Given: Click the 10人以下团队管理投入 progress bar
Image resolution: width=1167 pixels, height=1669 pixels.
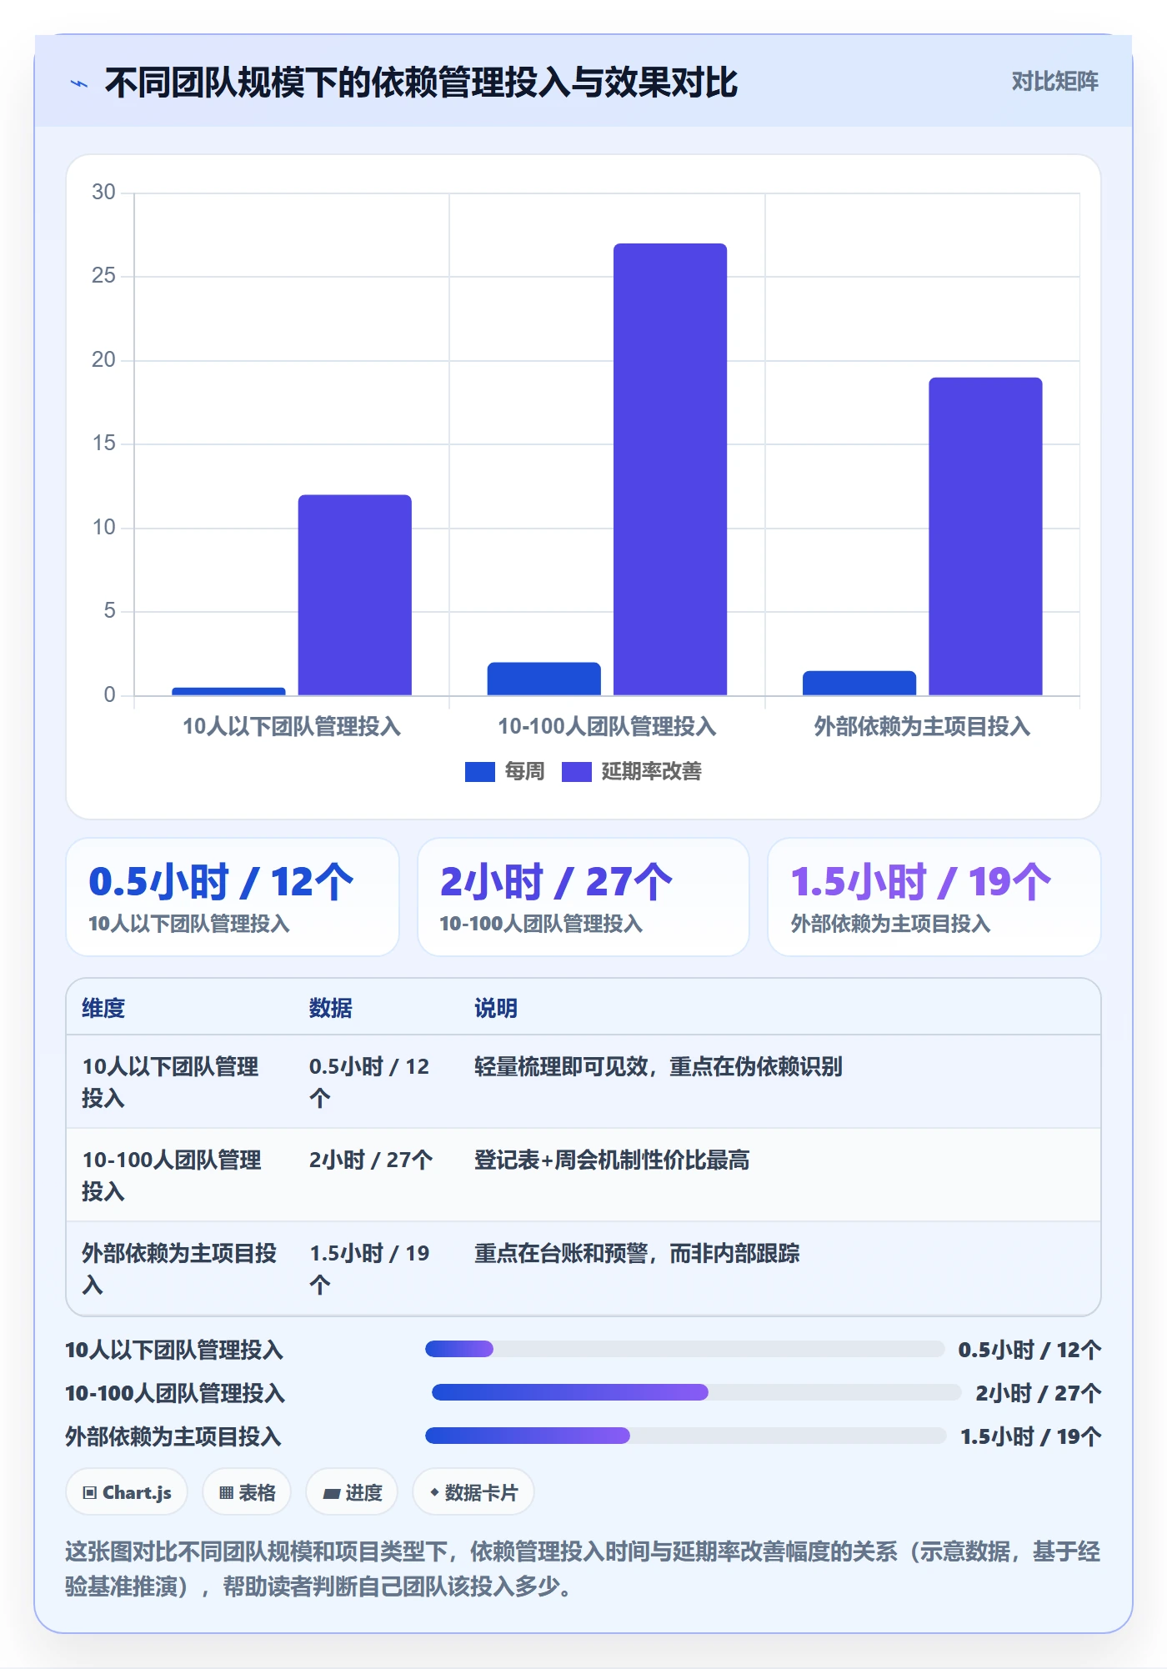Looking at the screenshot, I should pyautogui.click(x=684, y=1349).
